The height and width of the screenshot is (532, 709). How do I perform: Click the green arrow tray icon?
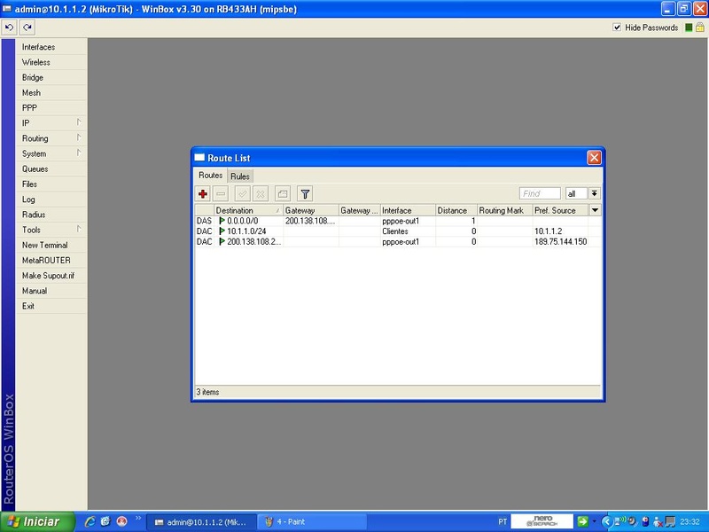(x=582, y=521)
